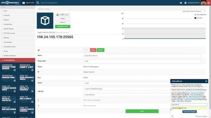Edit the World field
The width and height of the screenshot is (211, 118).
(127, 83)
